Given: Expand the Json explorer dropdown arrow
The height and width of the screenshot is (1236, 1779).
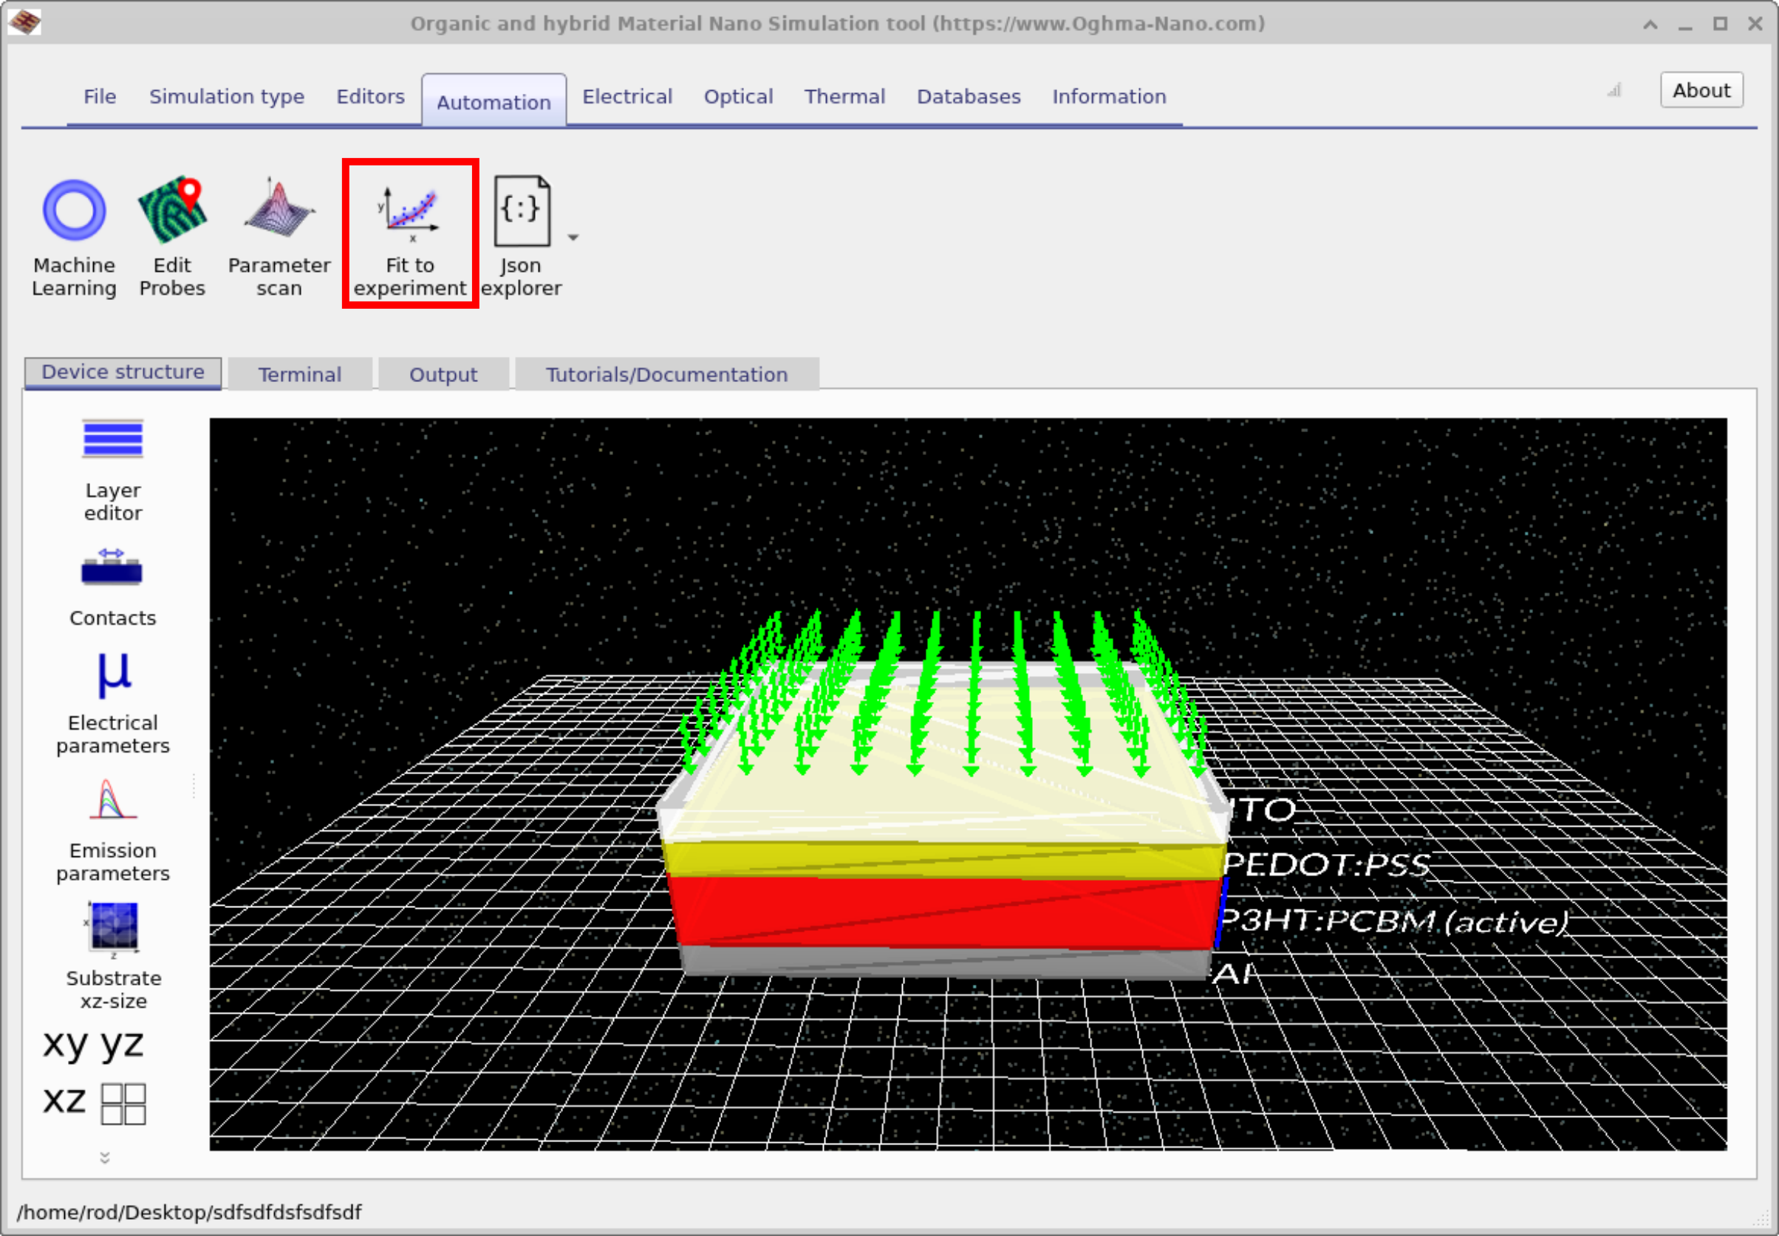Looking at the screenshot, I should pyautogui.click(x=573, y=238).
